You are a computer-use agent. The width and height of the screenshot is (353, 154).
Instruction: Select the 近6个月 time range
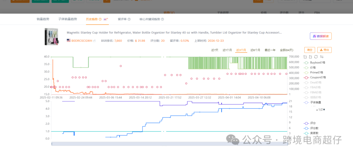255,50
